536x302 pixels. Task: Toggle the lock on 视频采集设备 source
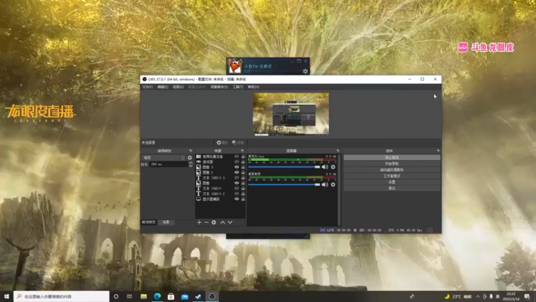pyautogui.click(x=243, y=156)
